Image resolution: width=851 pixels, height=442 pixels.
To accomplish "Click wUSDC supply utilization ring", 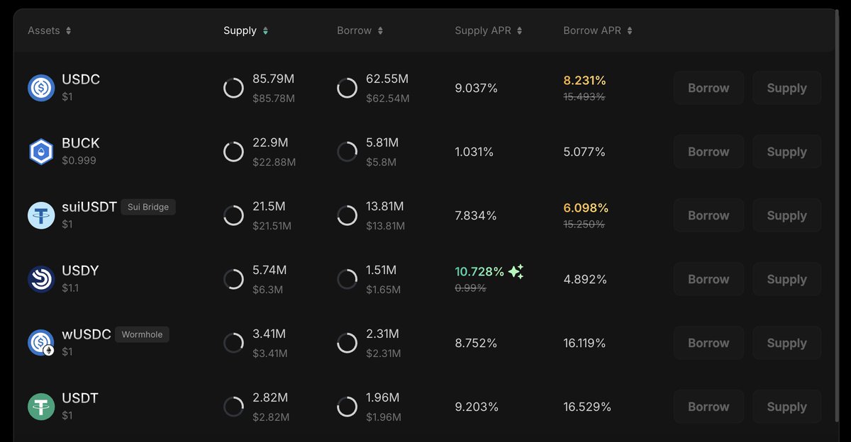I will [233, 343].
